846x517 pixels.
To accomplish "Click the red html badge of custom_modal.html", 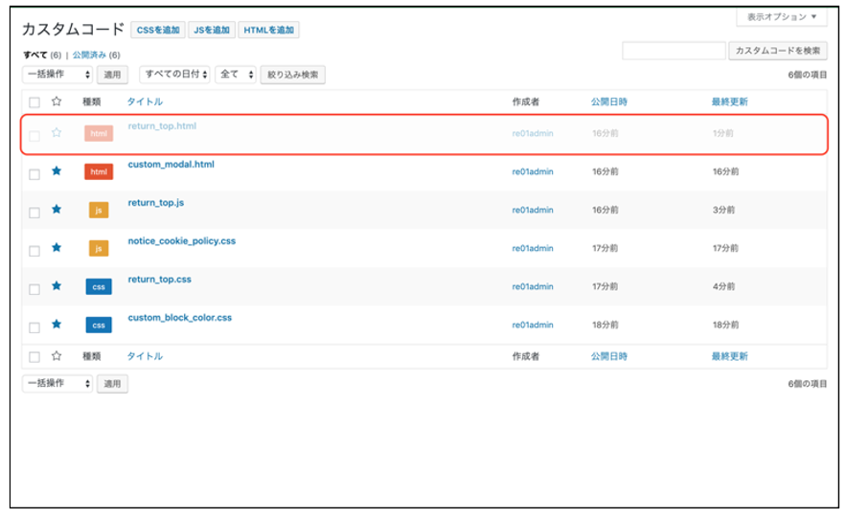I will click(99, 172).
